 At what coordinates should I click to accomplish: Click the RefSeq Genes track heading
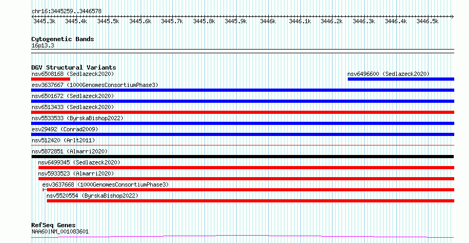tap(53, 225)
